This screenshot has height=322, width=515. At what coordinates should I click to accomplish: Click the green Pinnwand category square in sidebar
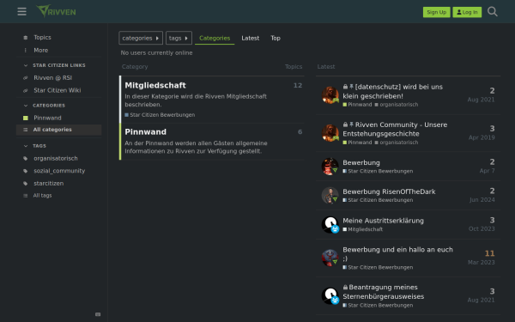(x=26, y=118)
